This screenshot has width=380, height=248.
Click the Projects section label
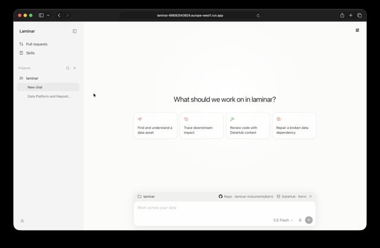coord(25,68)
